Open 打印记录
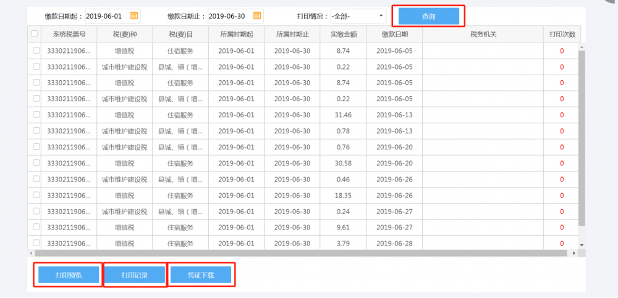Image resolution: width=618 pixels, height=298 pixels. [x=134, y=275]
